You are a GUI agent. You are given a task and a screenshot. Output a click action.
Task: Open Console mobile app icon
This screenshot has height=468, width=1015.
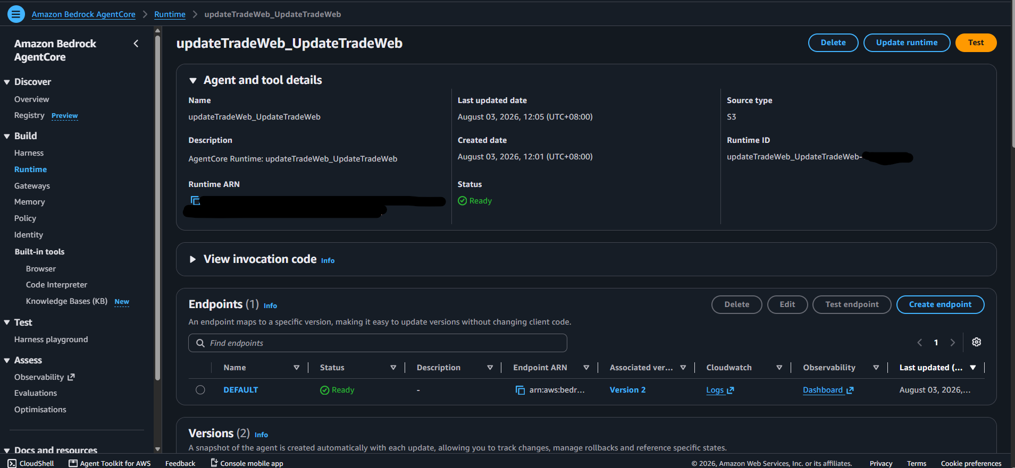tap(214, 463)
